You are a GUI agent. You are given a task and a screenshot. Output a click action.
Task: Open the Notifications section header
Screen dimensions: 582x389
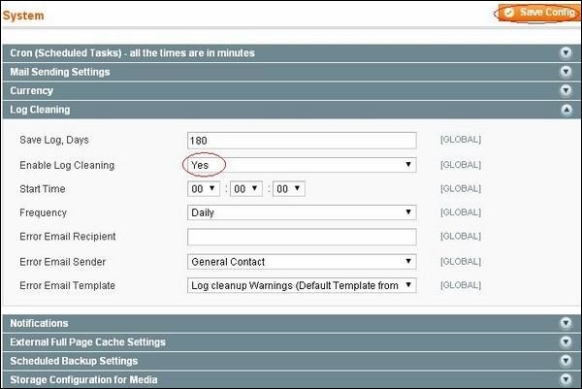(x=292, y=323)
